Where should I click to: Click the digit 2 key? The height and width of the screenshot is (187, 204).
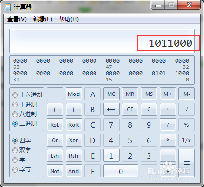[130, 156]
